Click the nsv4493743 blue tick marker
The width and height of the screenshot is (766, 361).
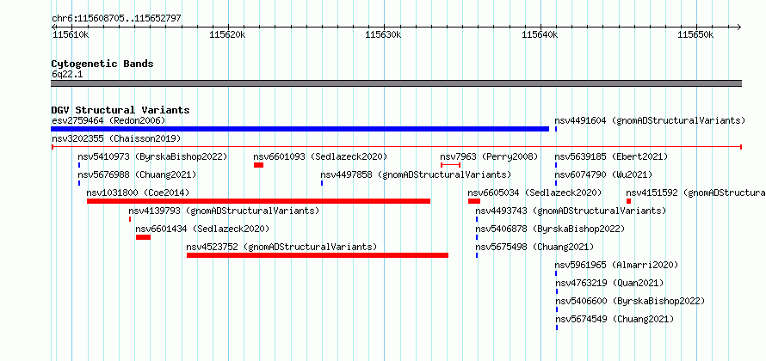pos(477,219)
